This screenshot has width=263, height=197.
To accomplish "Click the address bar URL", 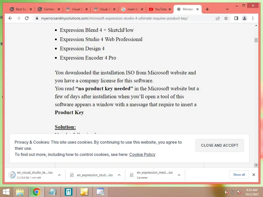I will point(114,18).
